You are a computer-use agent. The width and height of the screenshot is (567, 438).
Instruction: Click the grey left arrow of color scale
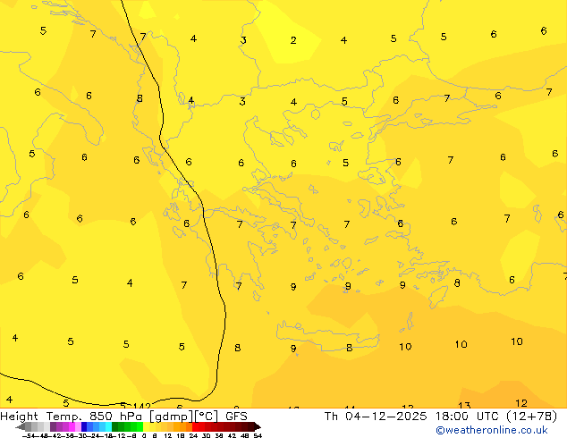tap(21, 426)
